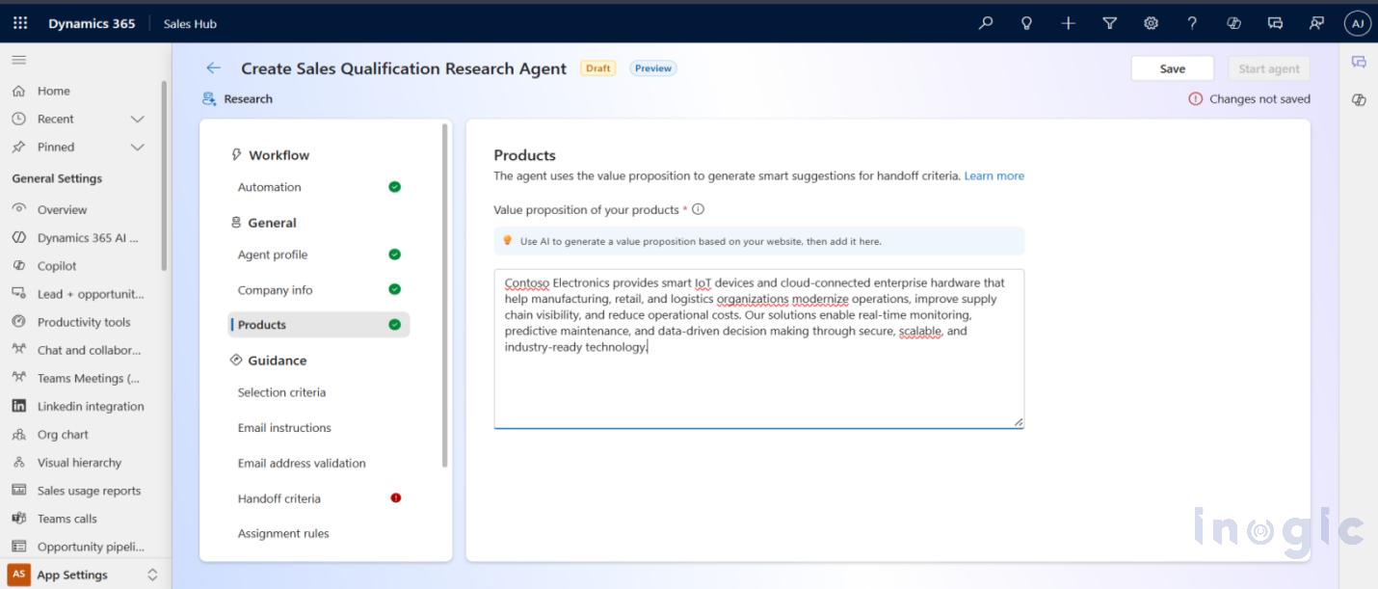Go to Selection criteria settings
Viewport: 1378px width, 589px height.
(x=281, y=392)
